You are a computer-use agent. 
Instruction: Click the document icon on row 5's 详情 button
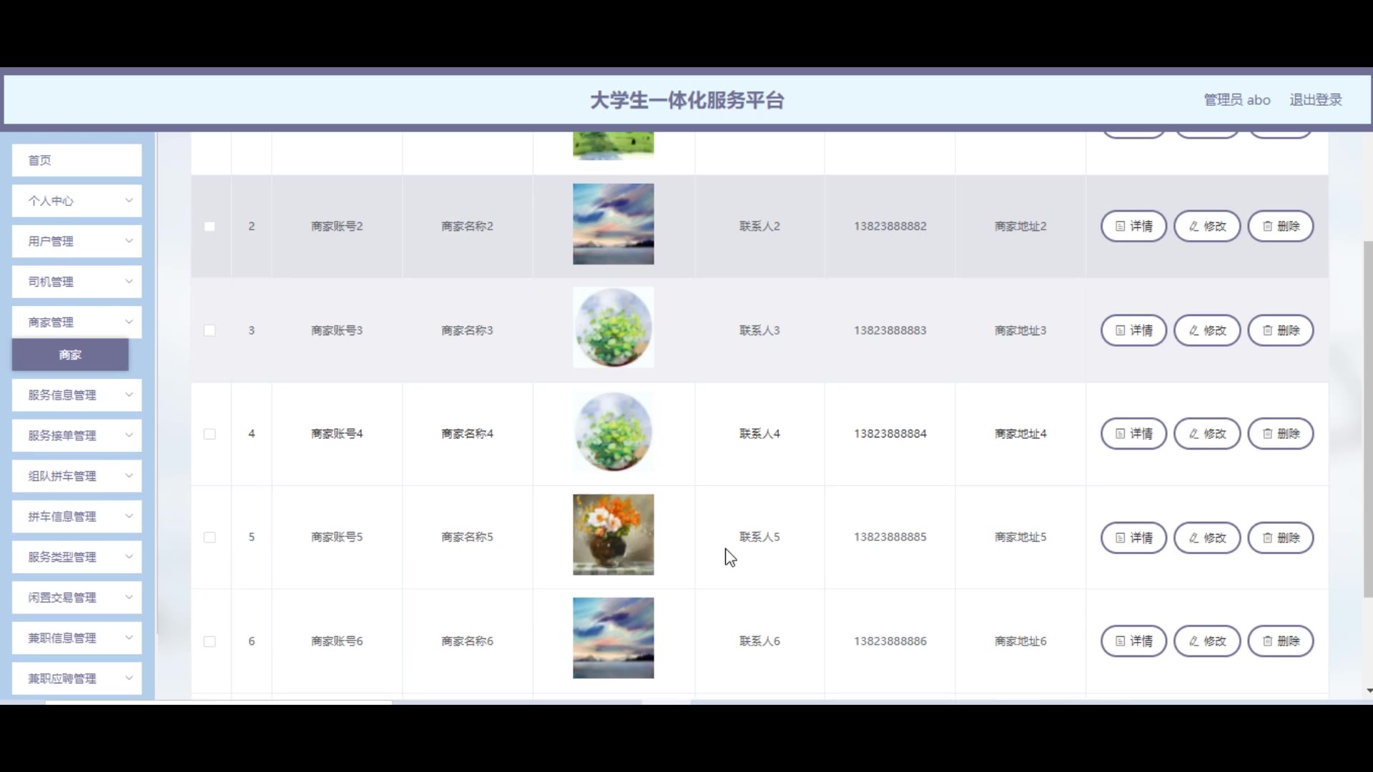coord(1121,538)
